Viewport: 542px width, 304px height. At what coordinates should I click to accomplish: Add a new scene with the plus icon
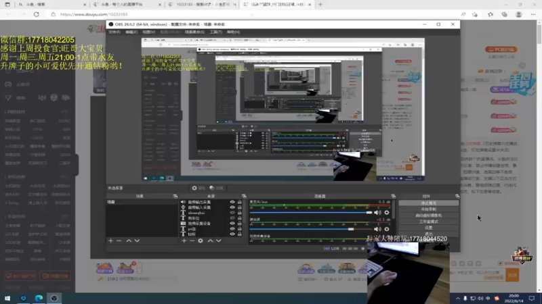pyautogui.click(x=110, y=240)
